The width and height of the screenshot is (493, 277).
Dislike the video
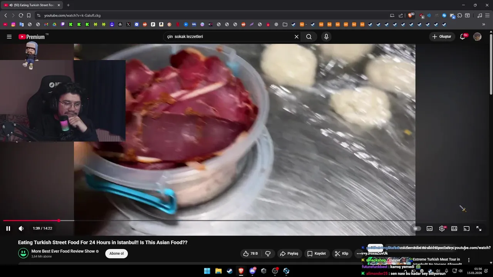coord(268,254)
